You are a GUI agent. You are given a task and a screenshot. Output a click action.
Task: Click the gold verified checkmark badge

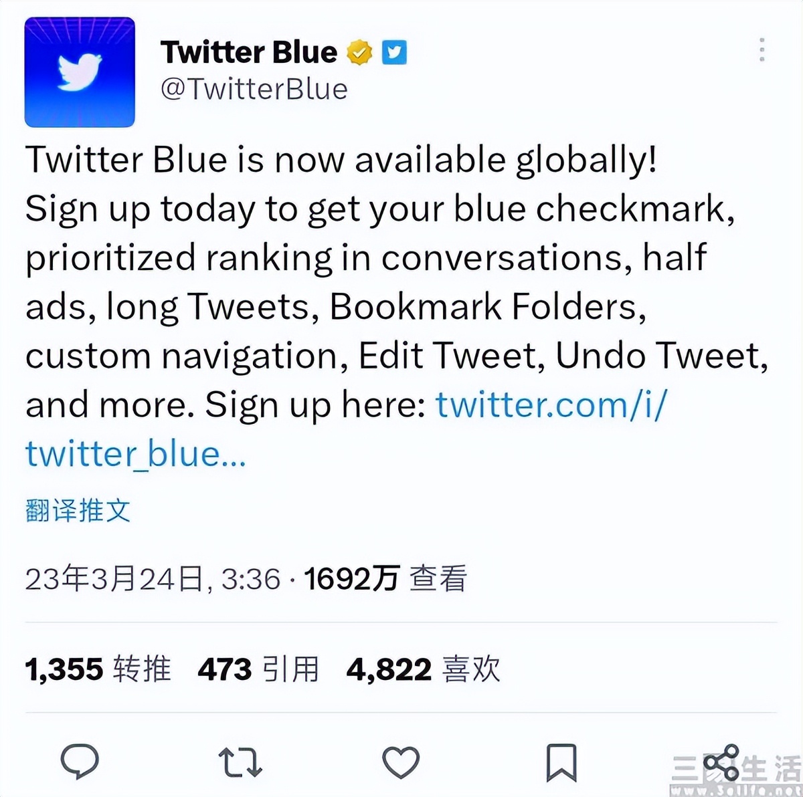[x=359, y=51]
